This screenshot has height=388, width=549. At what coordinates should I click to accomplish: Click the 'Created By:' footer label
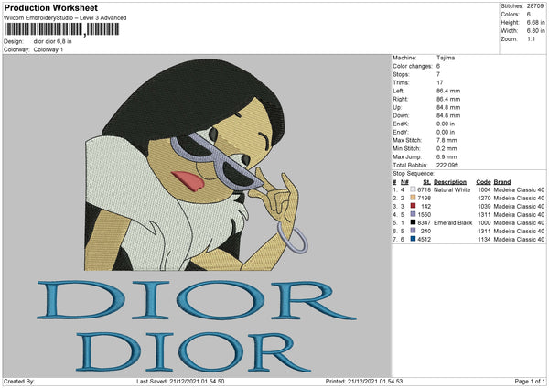click(x=19, y=381)
